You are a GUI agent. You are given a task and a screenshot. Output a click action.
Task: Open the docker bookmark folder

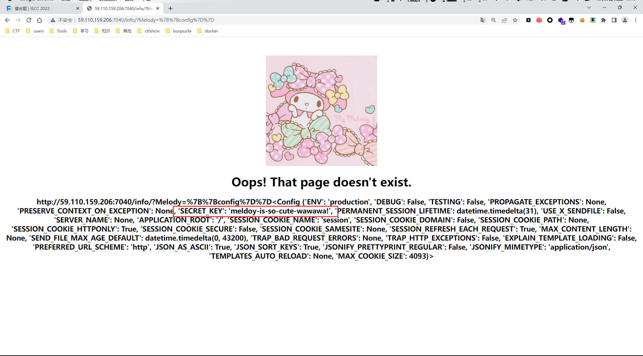click(x=208, y=31)
